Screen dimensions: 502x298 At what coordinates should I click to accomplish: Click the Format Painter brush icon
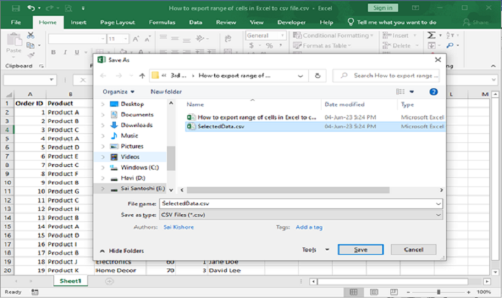30,55
